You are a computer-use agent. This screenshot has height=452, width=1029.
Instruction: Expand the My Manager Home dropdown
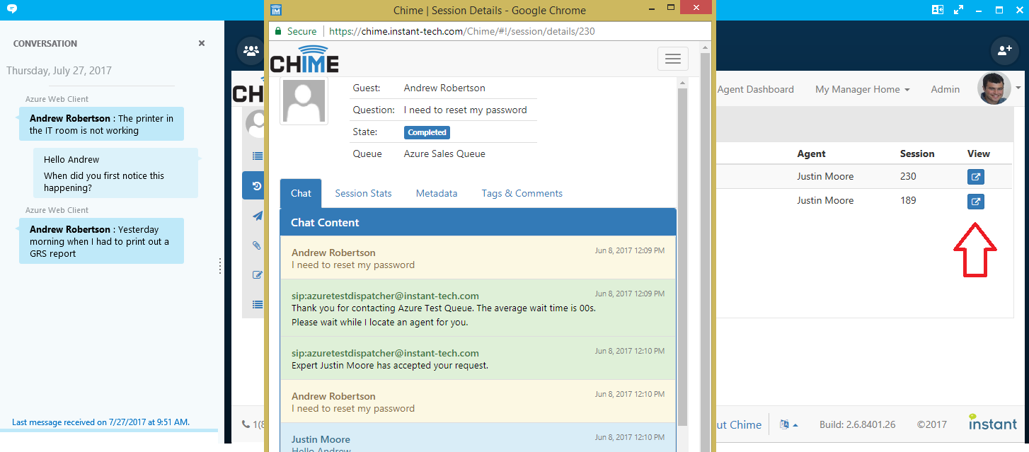(x=862, y=89)
